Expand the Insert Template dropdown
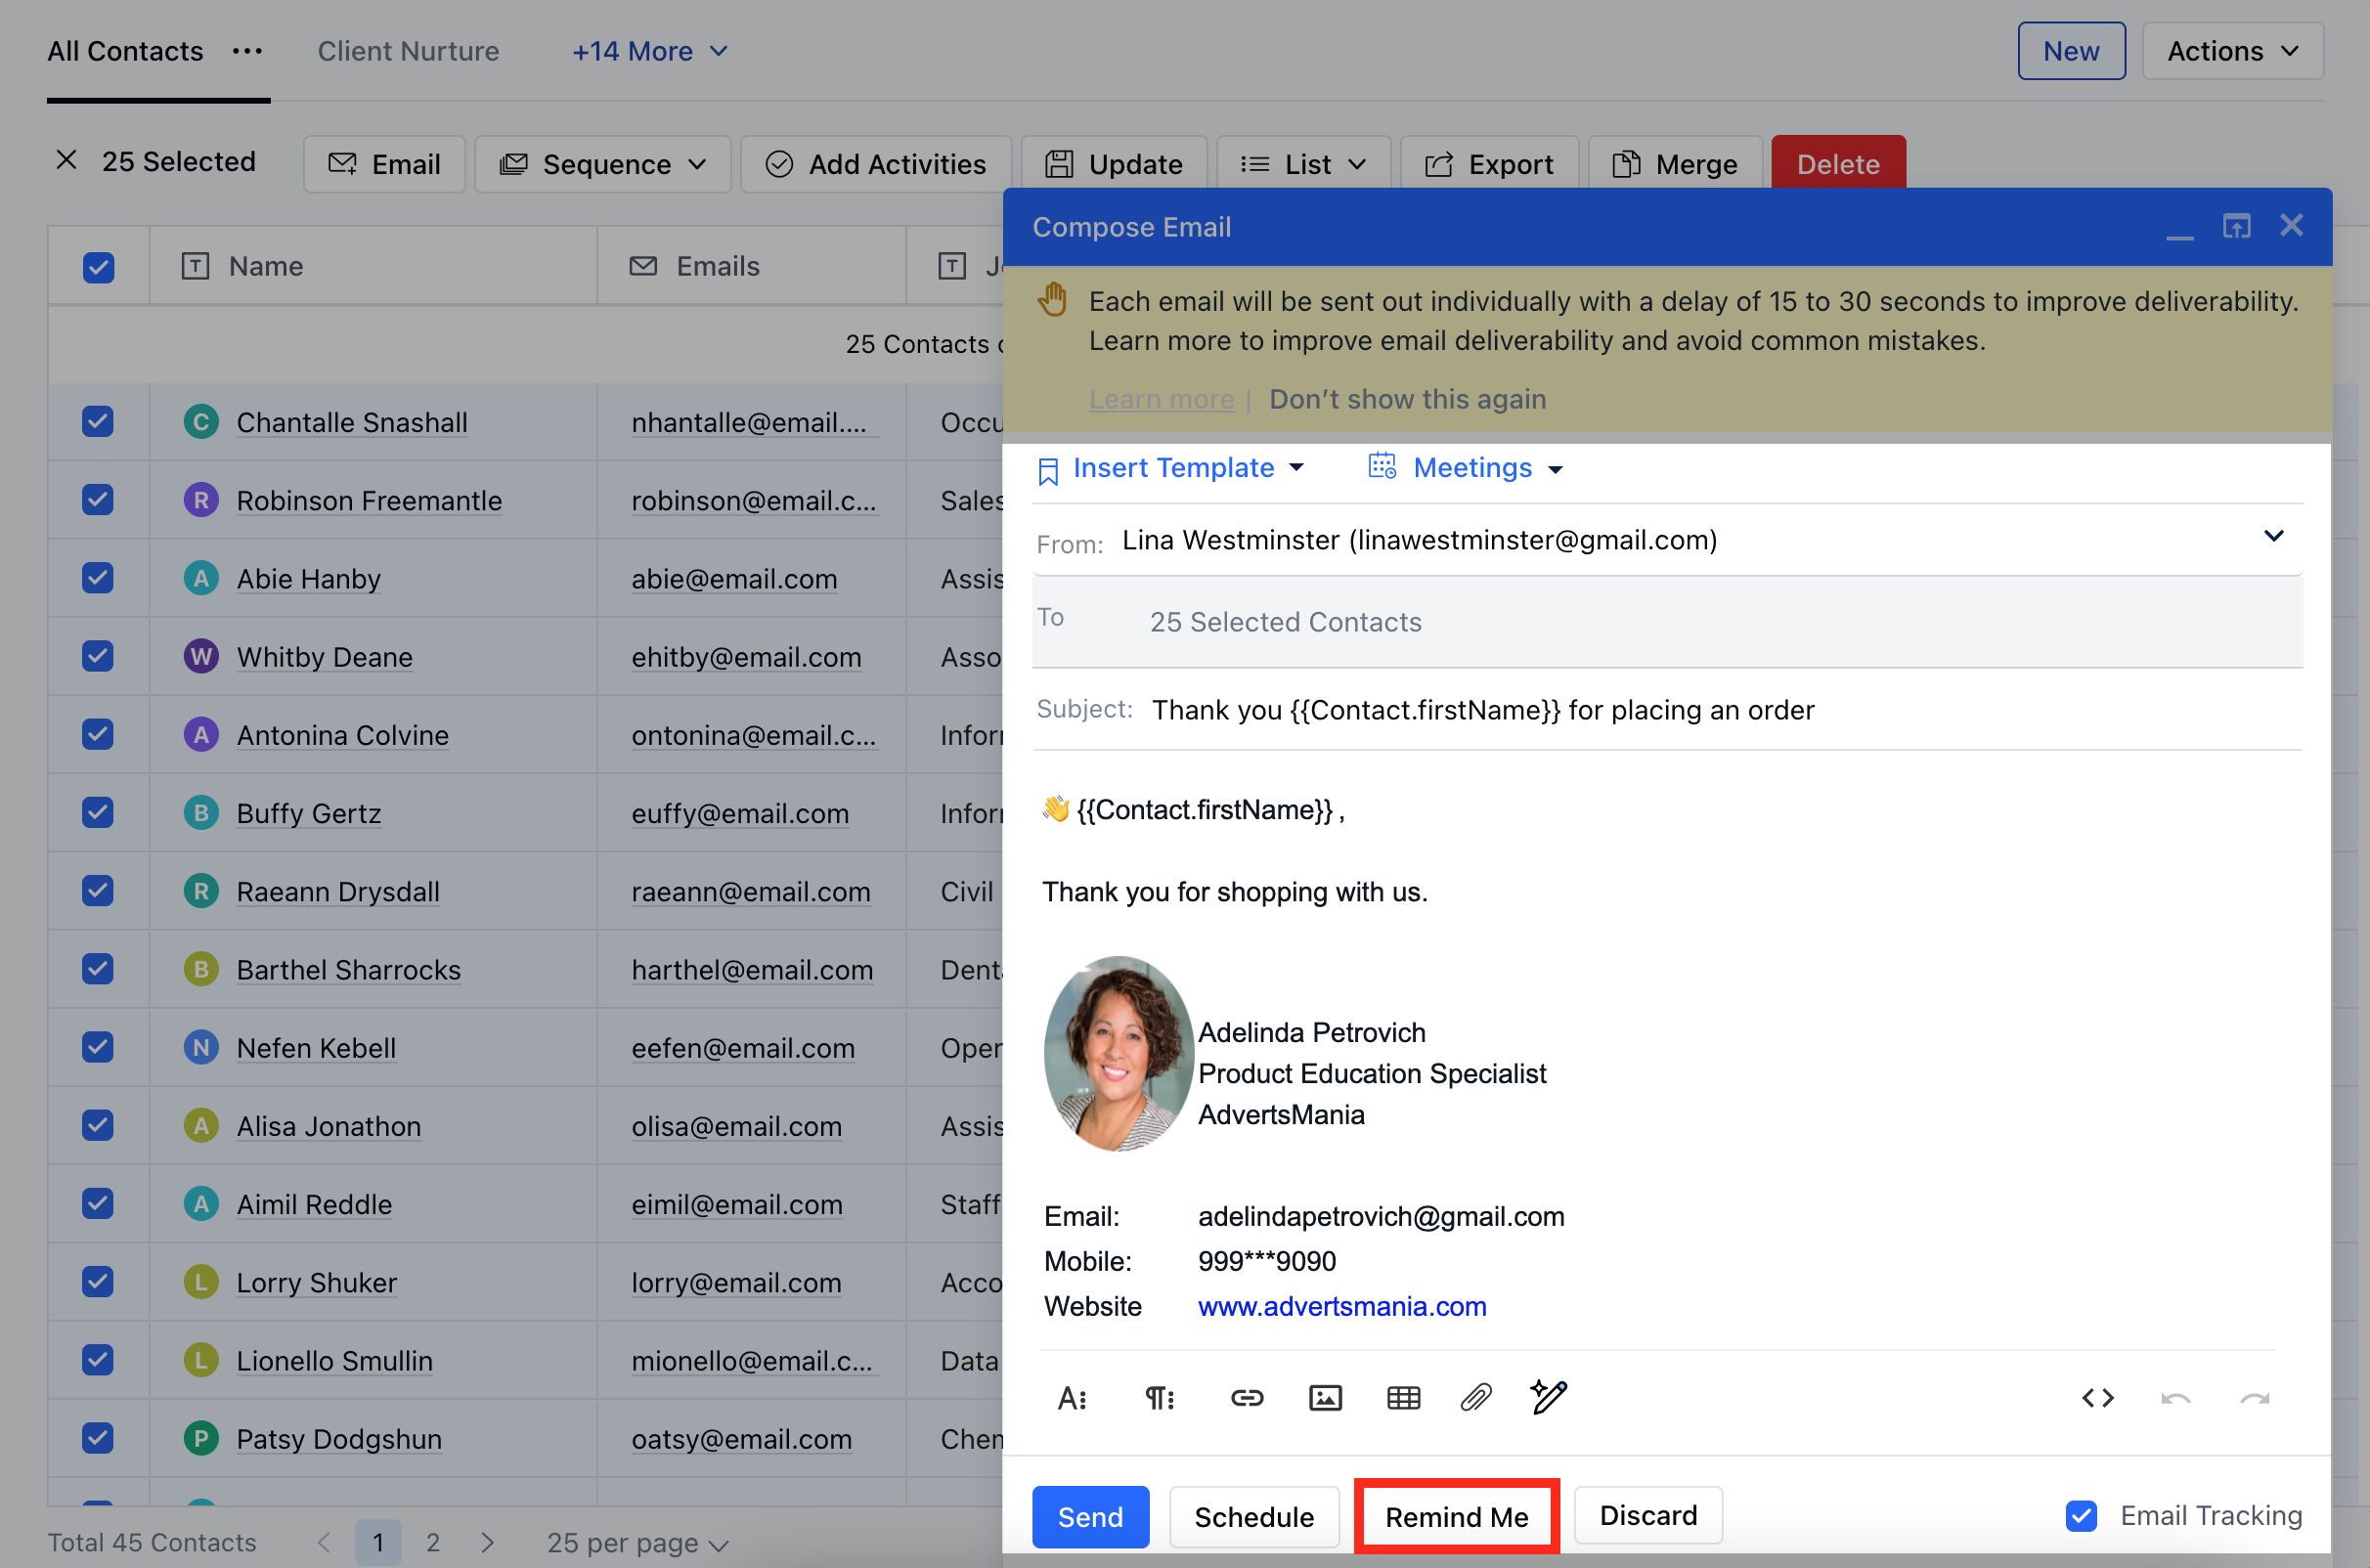The image size is (2370, 1568). pyautogui.click(x=1172, y=468)
